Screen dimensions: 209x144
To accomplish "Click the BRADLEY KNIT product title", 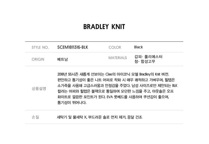I will (104, 27).
